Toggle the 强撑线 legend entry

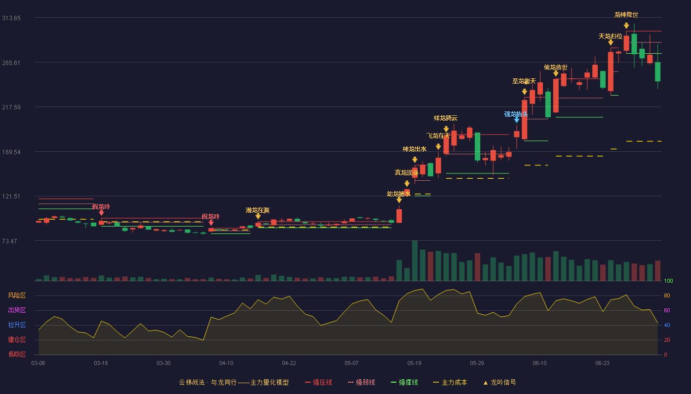point(404,382)
